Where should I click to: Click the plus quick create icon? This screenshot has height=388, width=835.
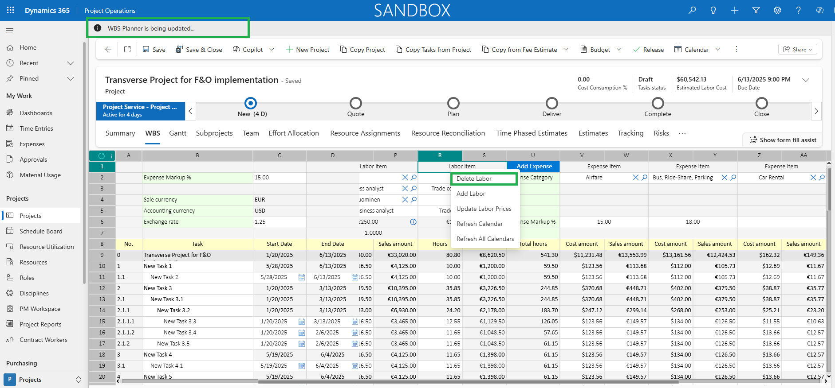[735, 10]
